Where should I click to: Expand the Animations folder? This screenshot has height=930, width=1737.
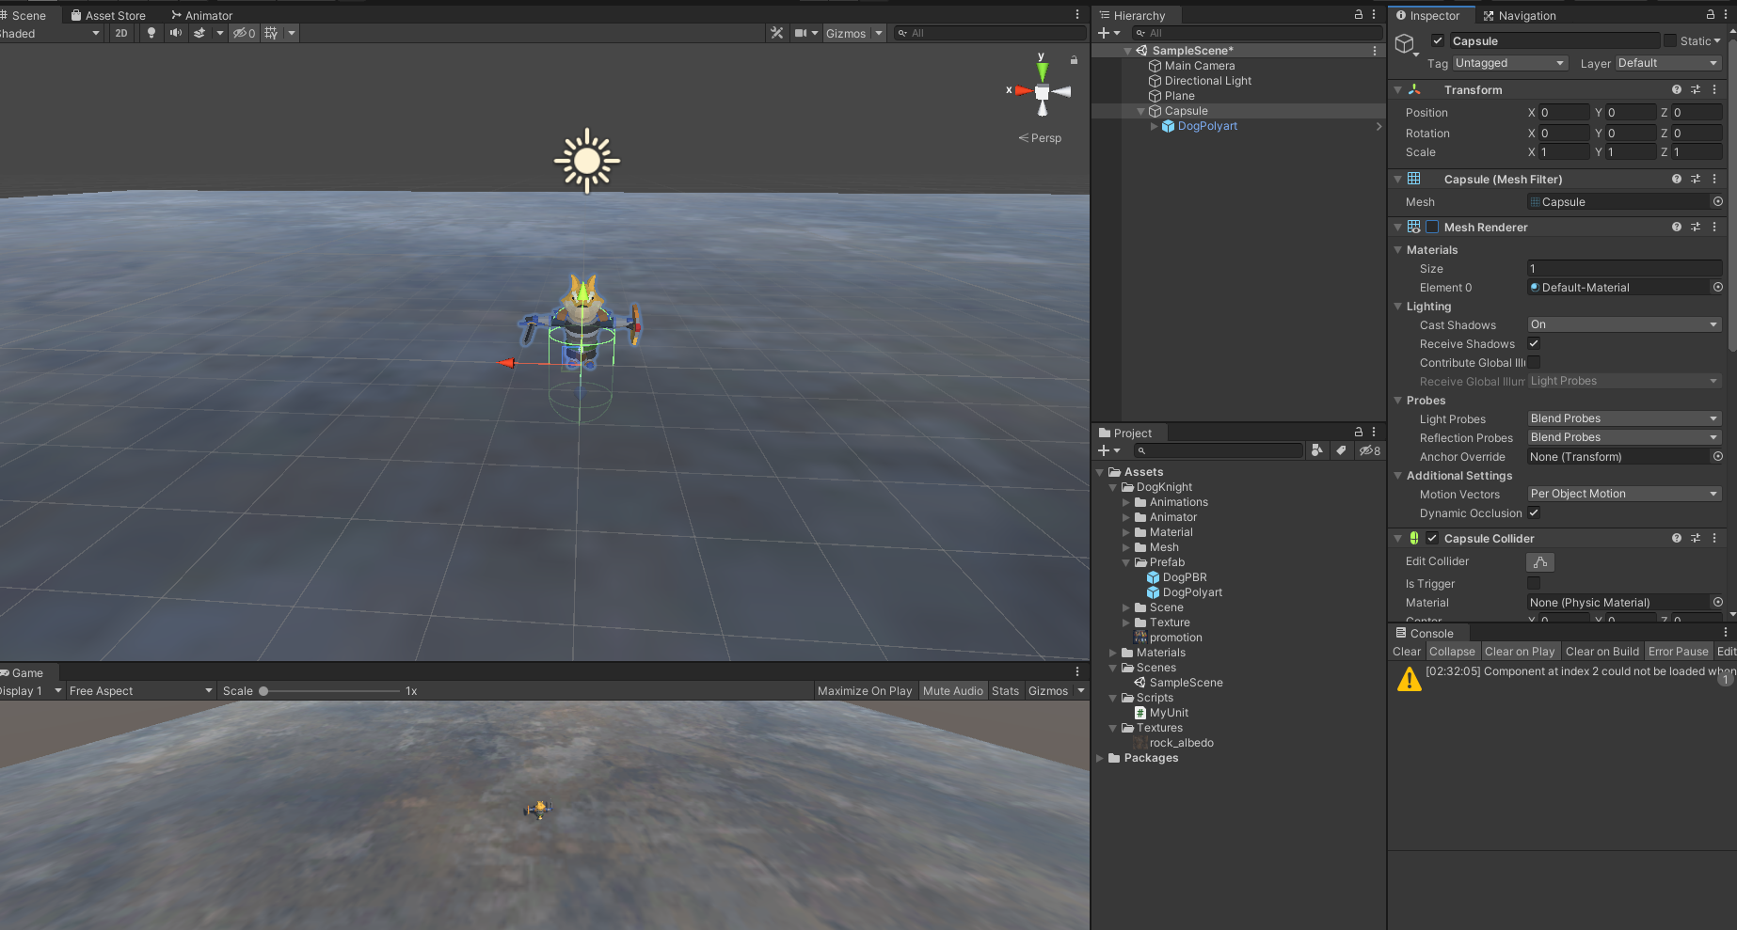point(1126,502)
